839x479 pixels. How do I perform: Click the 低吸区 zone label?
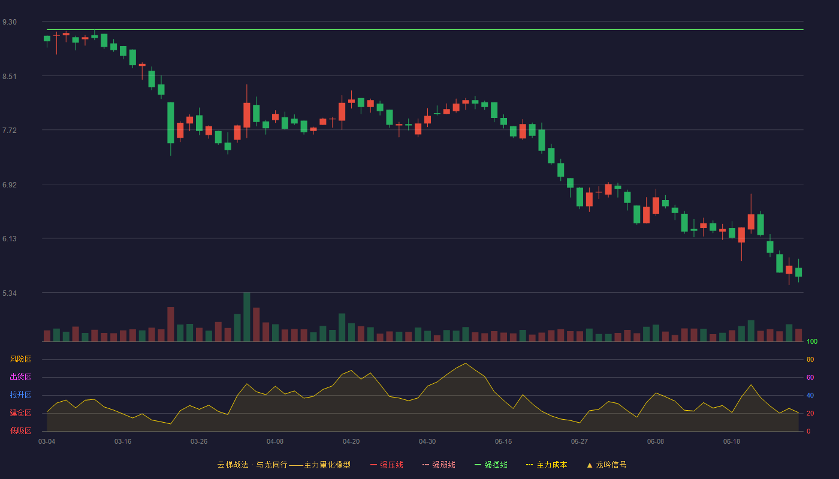tap(20, 431)
